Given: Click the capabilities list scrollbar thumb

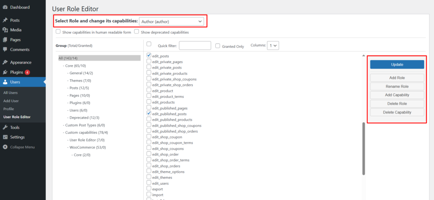Looking at the screenshot, I should (x=363, y=149).
